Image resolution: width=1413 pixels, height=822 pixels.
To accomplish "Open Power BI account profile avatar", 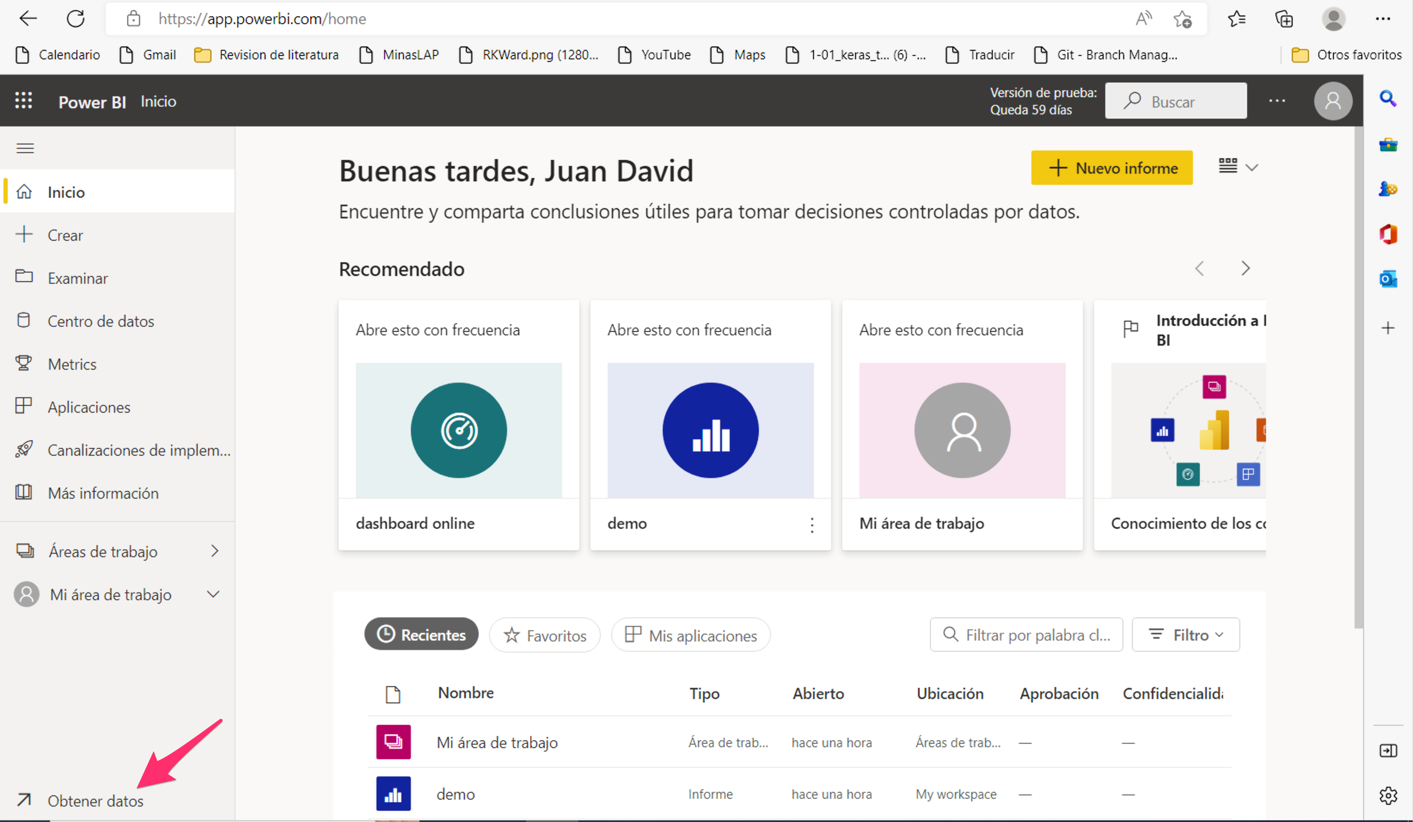I will (x=1333, y=101).
